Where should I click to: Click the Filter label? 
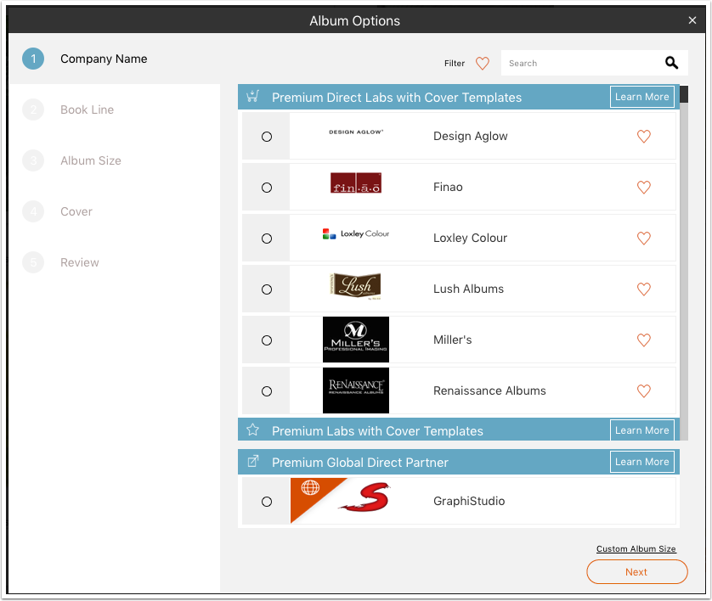pyautogui.click(x=455, y=64)
